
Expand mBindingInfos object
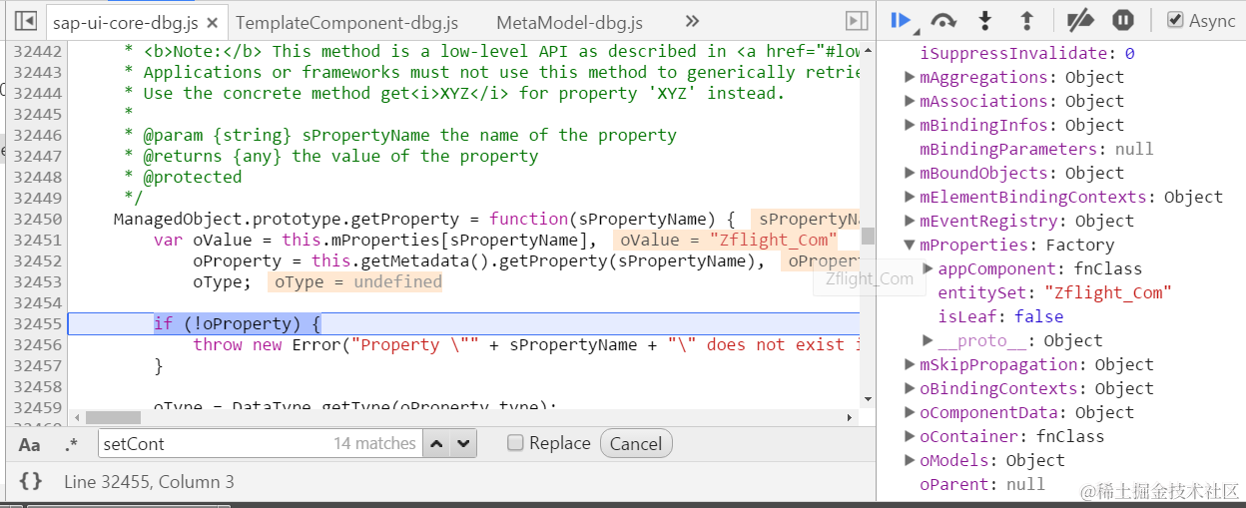pos(910,125)
